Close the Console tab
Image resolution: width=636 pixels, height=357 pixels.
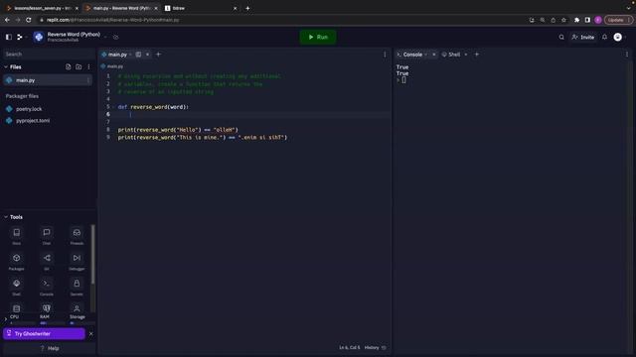(434, 55)
